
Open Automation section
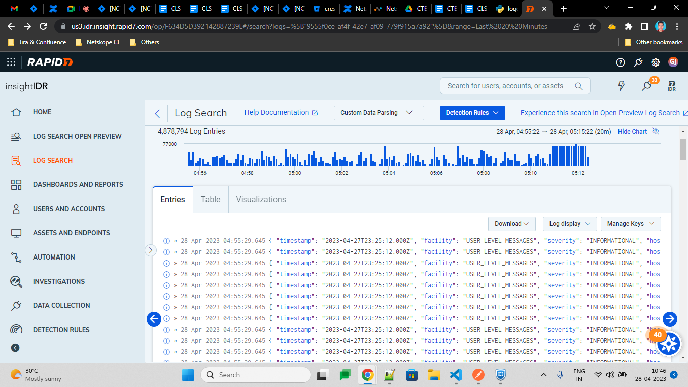pyautogui.click(x=54, y=257)
